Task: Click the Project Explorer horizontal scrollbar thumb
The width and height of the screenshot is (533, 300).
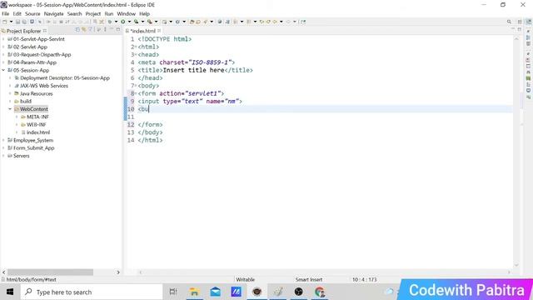Action: pos(50,272)
